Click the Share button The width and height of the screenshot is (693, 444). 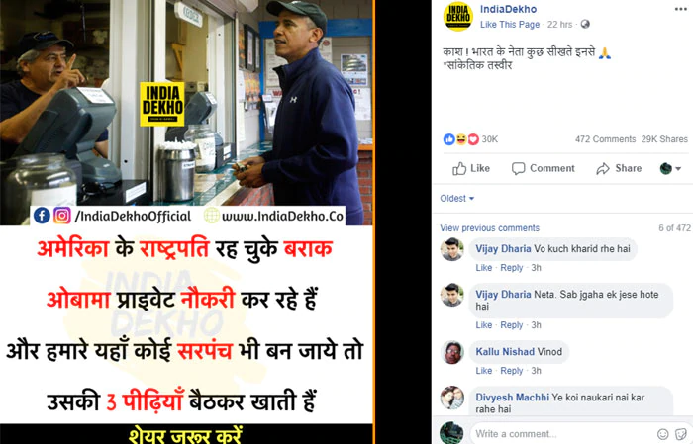tap(619, 168)
